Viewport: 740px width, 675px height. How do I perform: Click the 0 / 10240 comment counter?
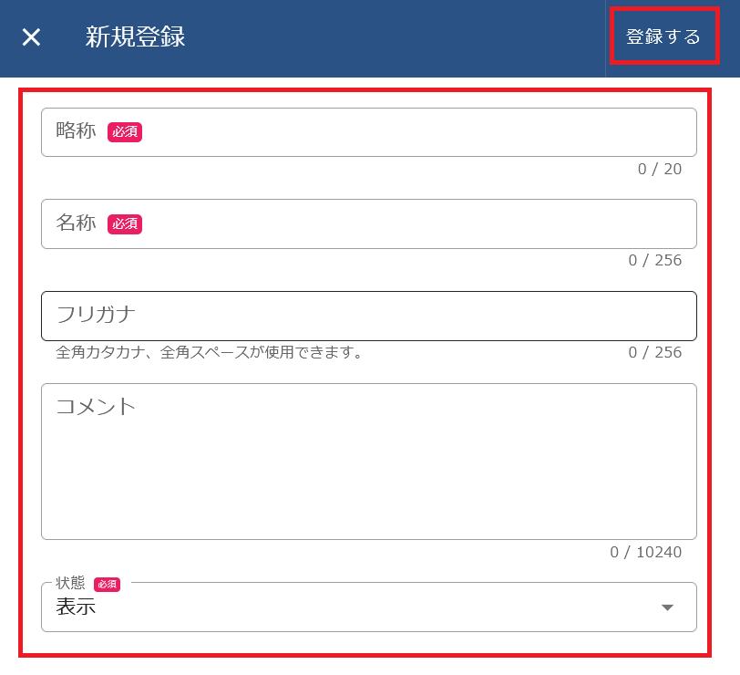(x=645, y=552)
